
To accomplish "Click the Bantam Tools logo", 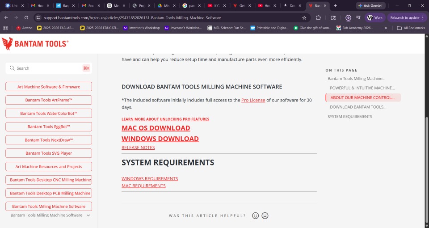I will click(35, 44).
